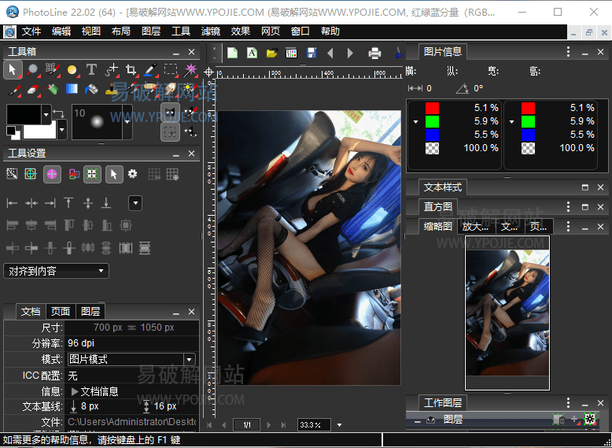Select the 缩略图 tab
This screenshot has width=612, height=448.
(x=437, y=227)
